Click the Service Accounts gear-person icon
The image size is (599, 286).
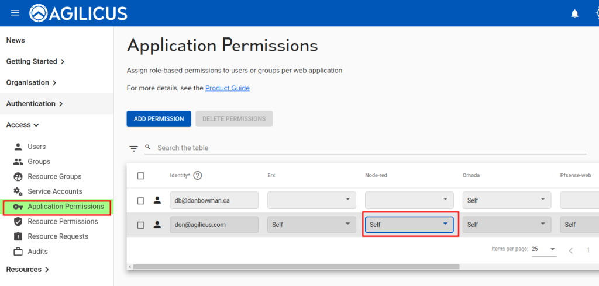tap(18, 191)
